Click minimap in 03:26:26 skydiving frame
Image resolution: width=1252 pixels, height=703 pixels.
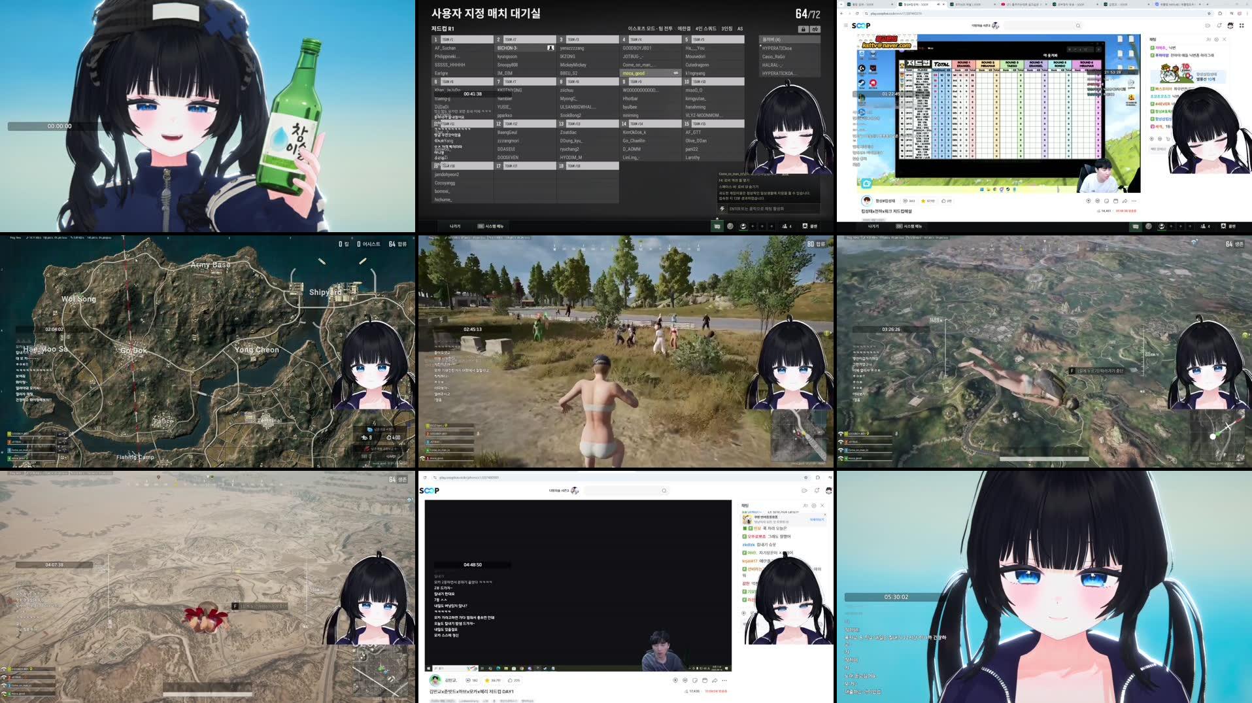click(x=1217, y=436)
